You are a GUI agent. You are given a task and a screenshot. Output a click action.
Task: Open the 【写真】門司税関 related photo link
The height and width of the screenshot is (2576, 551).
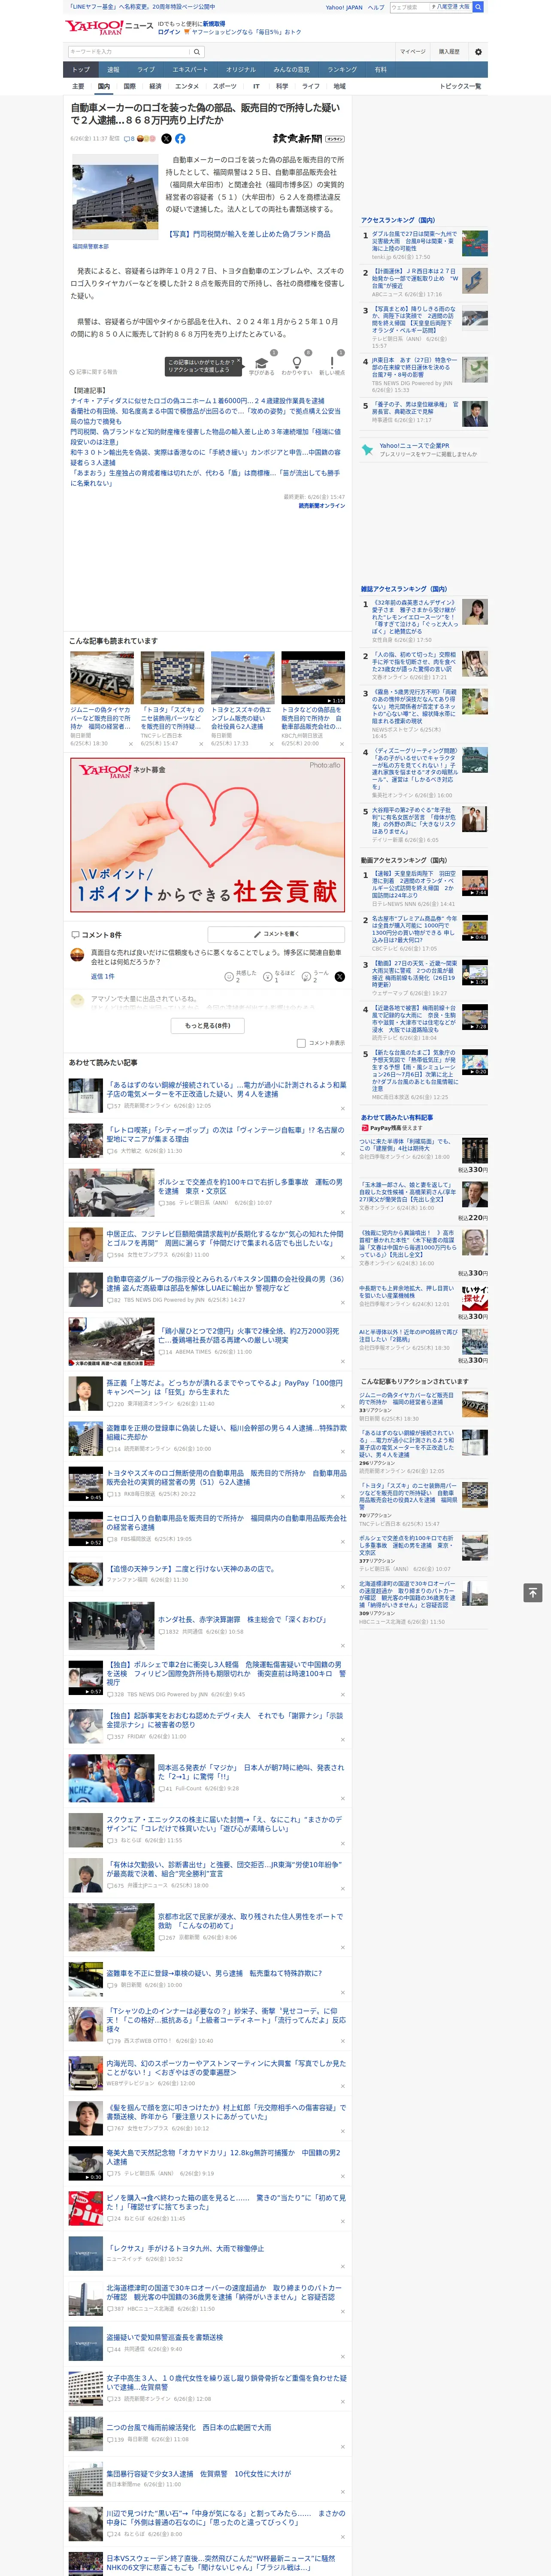click(x=247, y=234)
